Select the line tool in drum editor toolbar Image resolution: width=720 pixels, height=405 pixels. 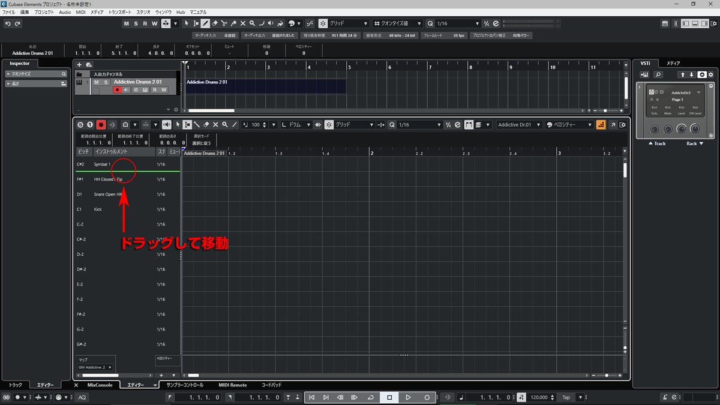tap(234, 125)
